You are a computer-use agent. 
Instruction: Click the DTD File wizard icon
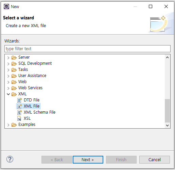tap(20, 100)
